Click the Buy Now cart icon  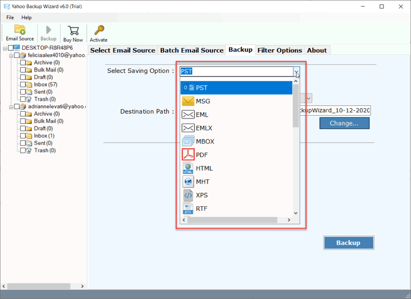pos(73,30)
